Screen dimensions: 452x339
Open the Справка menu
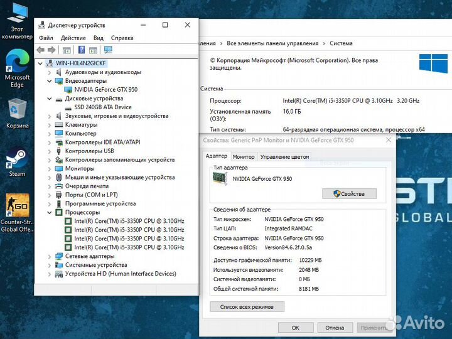122,38
